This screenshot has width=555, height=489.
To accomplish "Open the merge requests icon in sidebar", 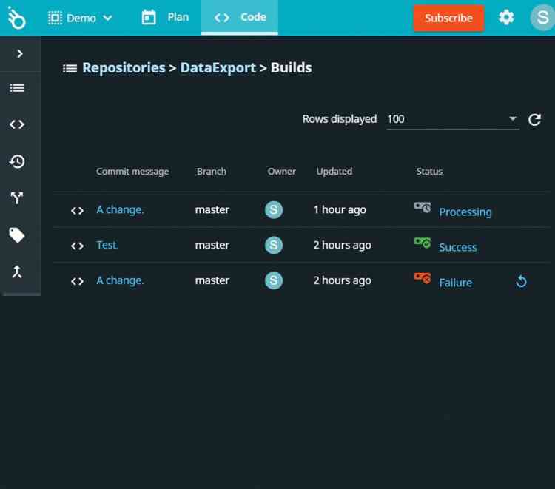I will [x=16, y=272].
